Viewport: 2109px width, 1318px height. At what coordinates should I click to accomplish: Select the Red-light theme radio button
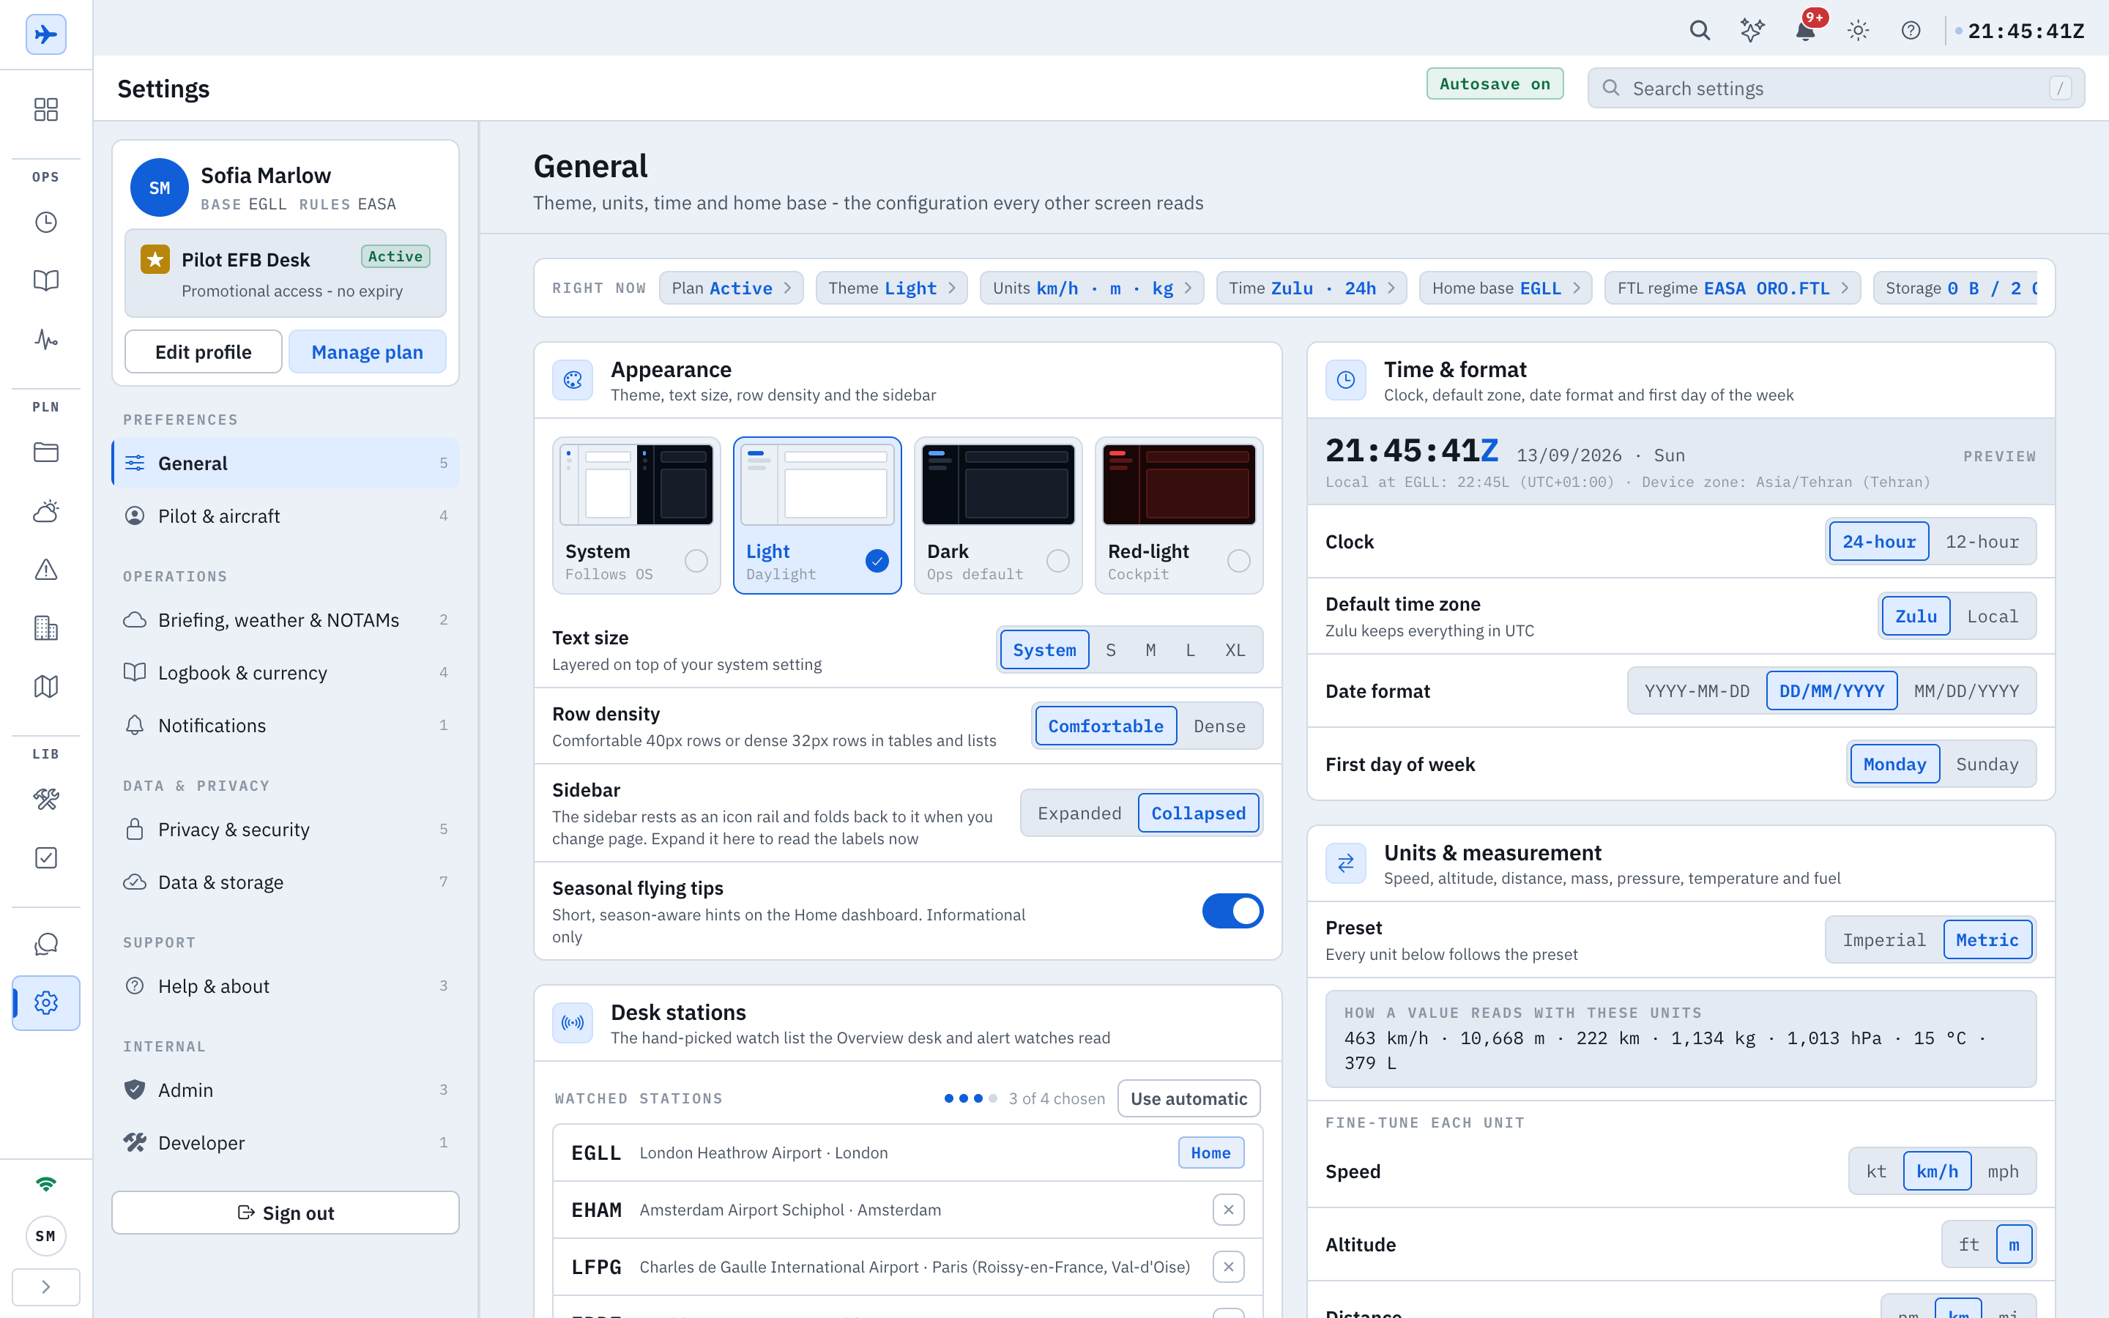[1238, 560]
